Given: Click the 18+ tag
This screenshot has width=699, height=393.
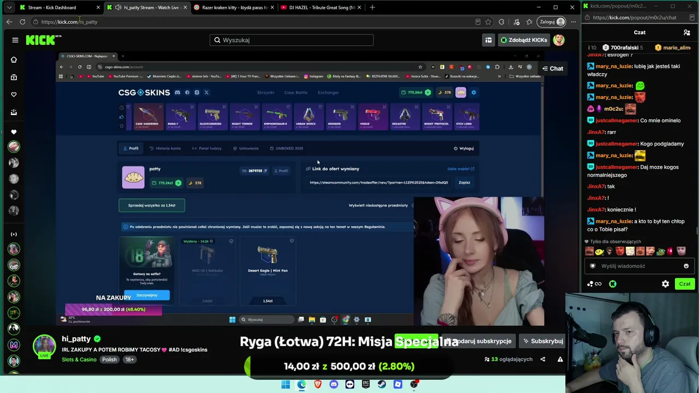Looking at the screenshot, I should click(129, 360).
